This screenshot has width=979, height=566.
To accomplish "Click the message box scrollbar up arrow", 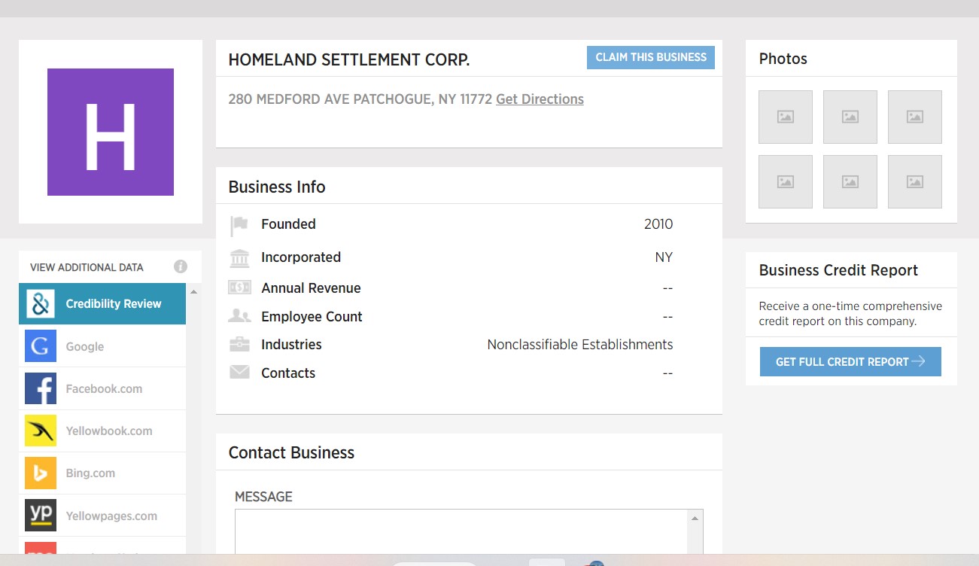I will tap(695, 518).
